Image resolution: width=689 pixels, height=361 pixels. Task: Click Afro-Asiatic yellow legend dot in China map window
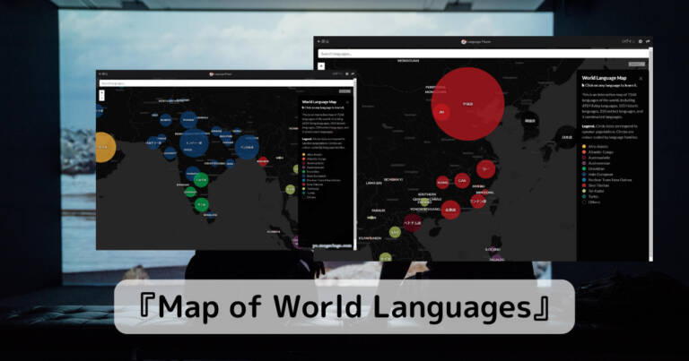pos(584,147)
